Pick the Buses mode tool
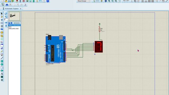The image size is (169, 95). (x=2, y=29)
